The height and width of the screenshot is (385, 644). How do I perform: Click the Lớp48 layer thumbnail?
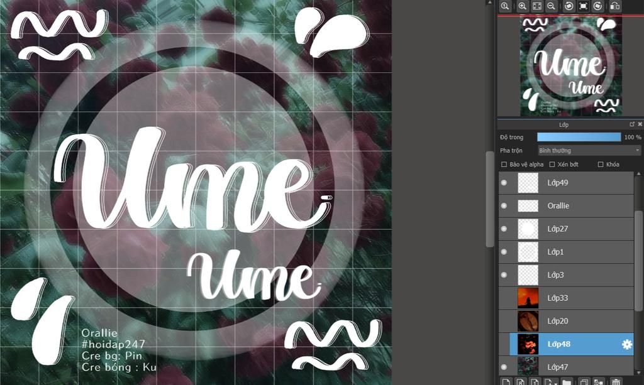pos(528,344)
